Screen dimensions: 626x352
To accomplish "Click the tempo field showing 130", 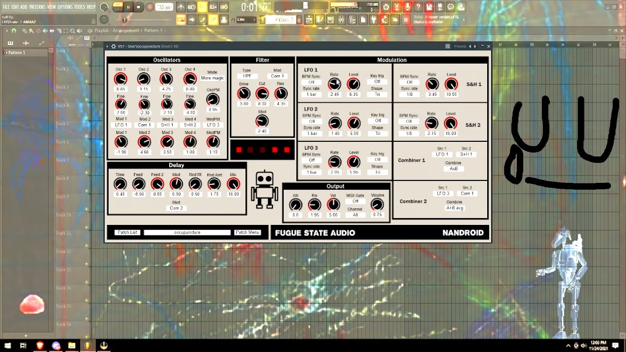I will pos(164,7).
